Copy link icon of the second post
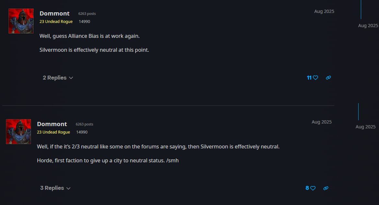379x205 pixels. pos(326,188)
